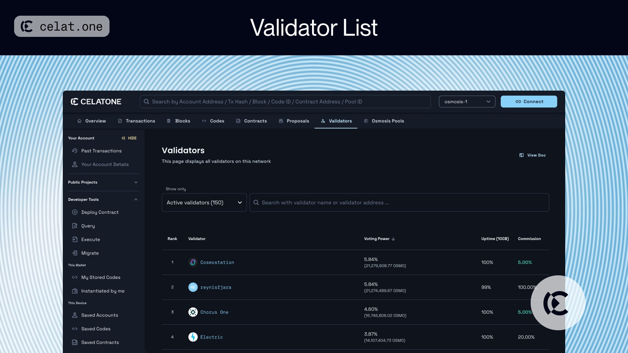Open the Cosmostation validator link
Viewport: 628px width, 353px height.
217,262
